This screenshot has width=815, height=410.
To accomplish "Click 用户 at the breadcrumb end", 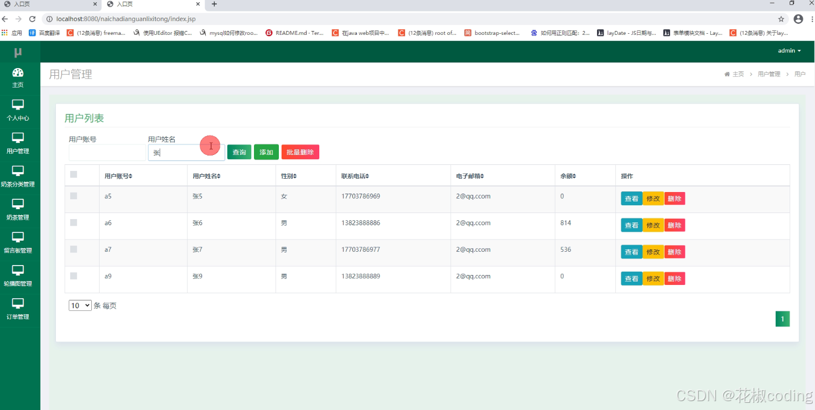I will pos(800,74).
